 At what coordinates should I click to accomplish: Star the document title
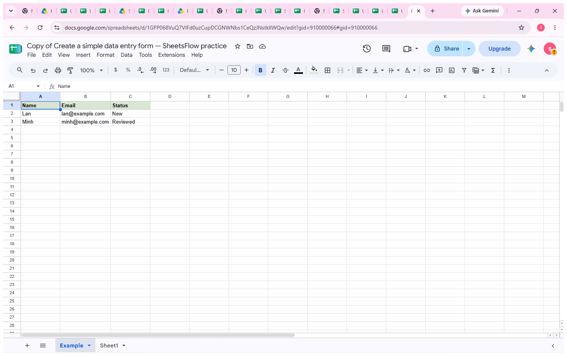238,46
